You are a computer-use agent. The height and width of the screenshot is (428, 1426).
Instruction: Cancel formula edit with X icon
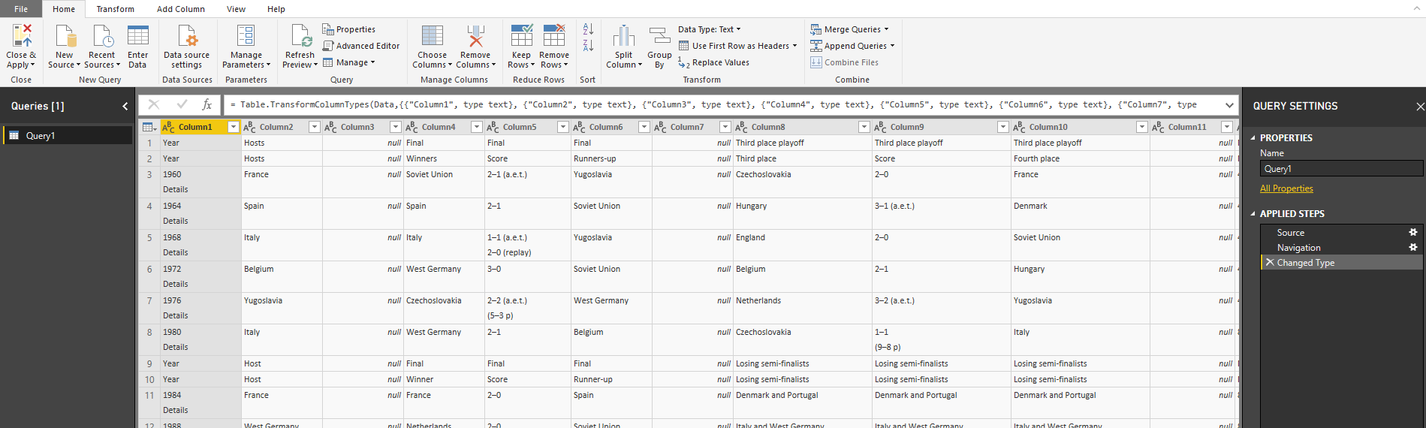[x=154, y=104]
